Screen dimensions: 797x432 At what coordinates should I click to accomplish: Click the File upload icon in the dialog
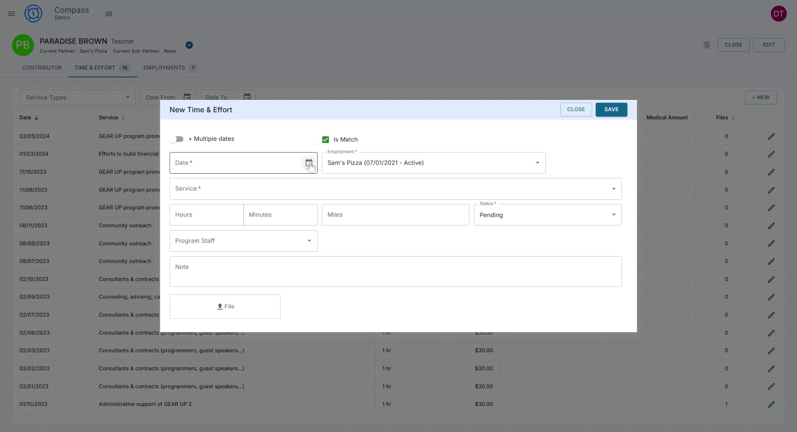(220, 306)
